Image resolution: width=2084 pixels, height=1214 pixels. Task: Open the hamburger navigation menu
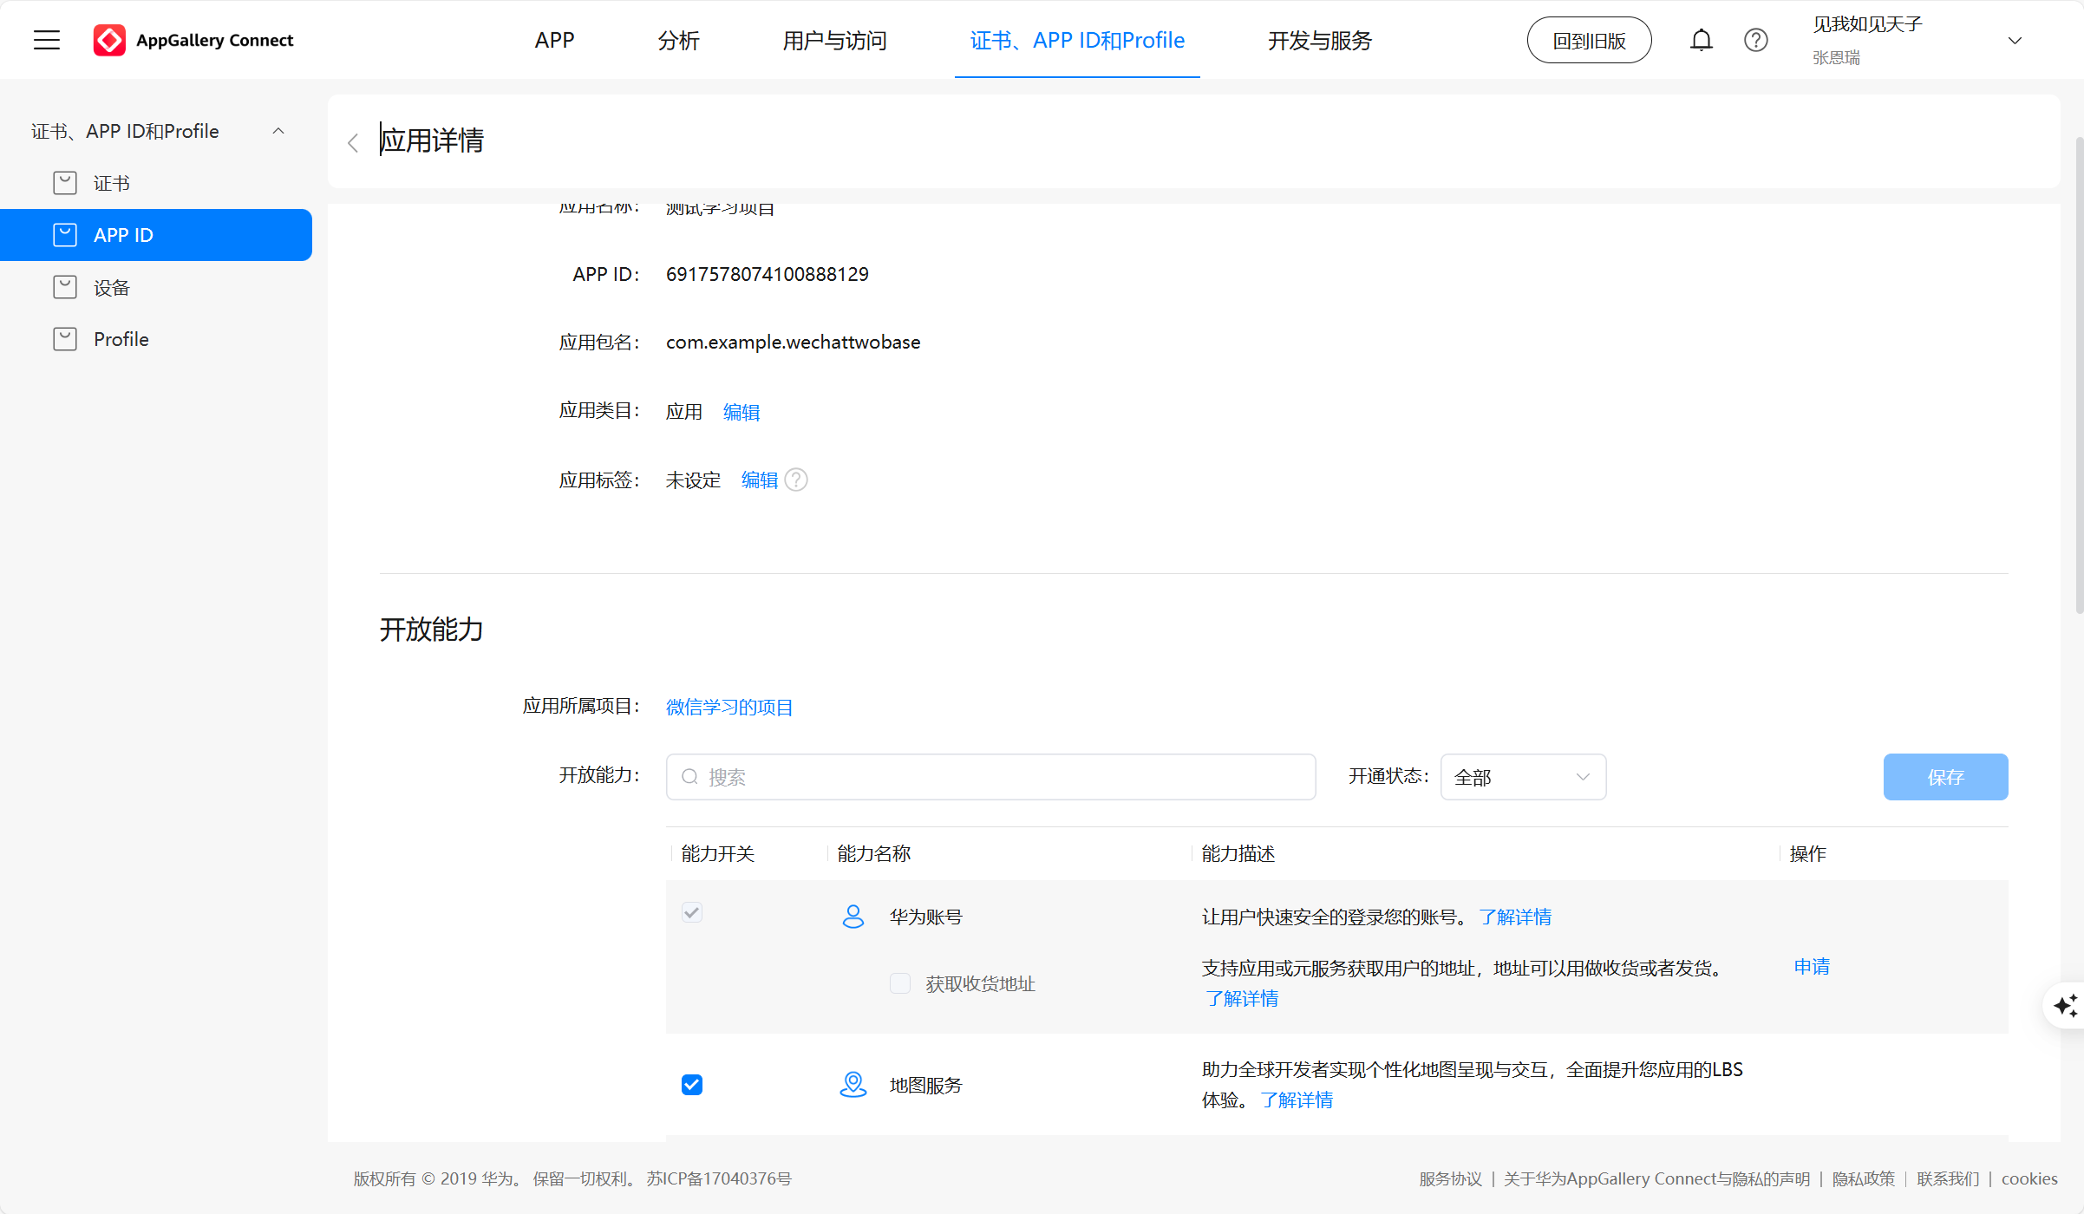[47, 40]
